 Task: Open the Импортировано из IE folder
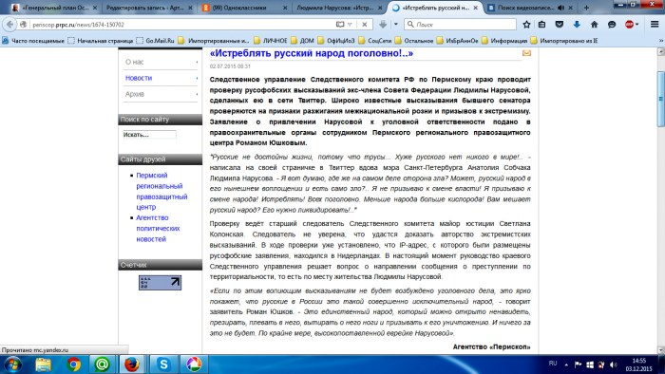tap(564, 41)
